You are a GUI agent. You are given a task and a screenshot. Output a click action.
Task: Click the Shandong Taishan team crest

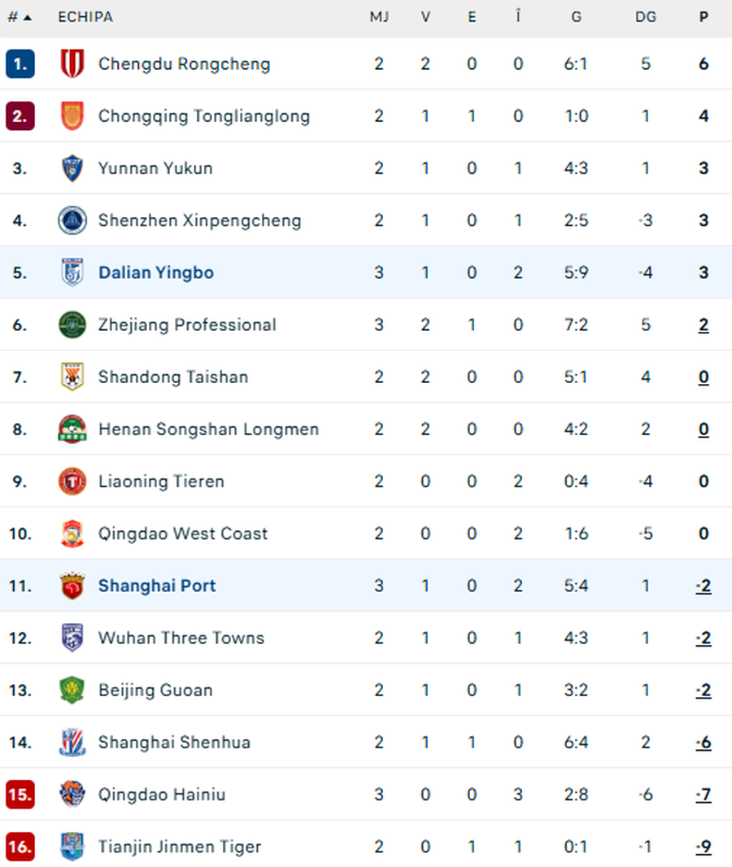coord(72,377)
